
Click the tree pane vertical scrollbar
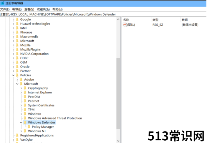118,94
